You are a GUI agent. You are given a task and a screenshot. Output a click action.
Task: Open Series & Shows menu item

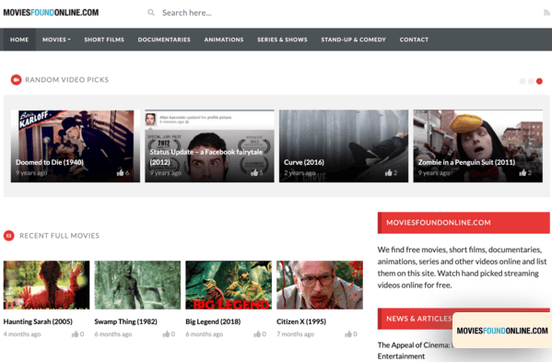[282, 40]
